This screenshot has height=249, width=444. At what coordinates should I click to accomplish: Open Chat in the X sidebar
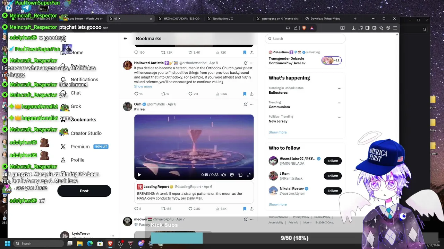click(x=76, y=93)
